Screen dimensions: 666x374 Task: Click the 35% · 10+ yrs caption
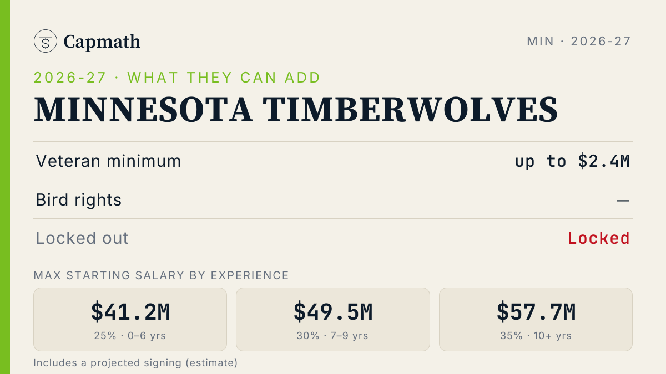tap(536, 336)
